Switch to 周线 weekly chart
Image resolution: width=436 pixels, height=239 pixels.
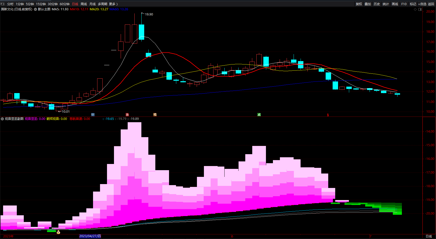coord(84,4)
